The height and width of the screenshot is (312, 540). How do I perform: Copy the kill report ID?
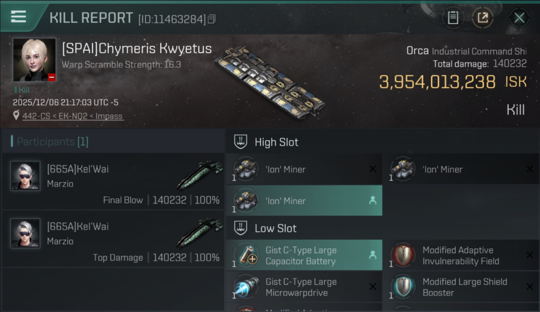point(212,19)
